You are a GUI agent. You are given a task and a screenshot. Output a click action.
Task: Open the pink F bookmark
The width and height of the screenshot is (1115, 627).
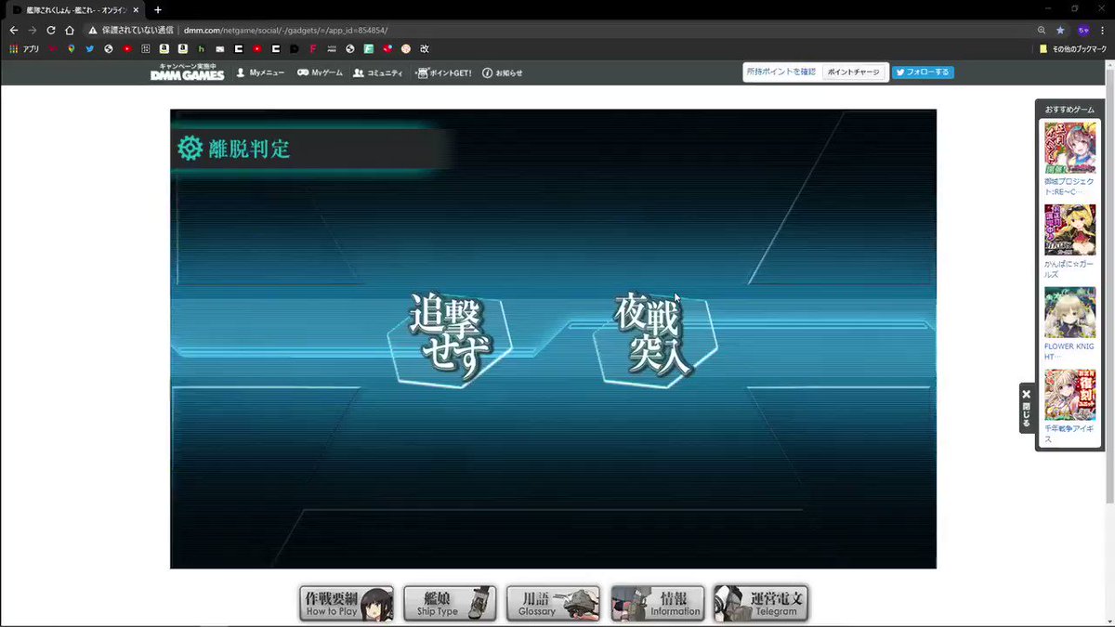coord(313,48)
